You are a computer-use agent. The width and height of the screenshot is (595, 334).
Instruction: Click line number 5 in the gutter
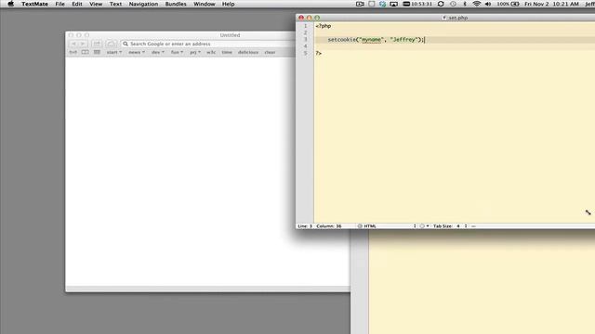click(x=306, y=54)
